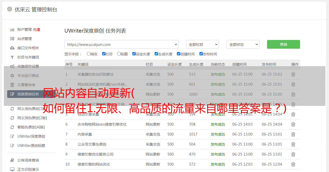Open the 全部状态 filter dropdown

click(x=243, y=44)
